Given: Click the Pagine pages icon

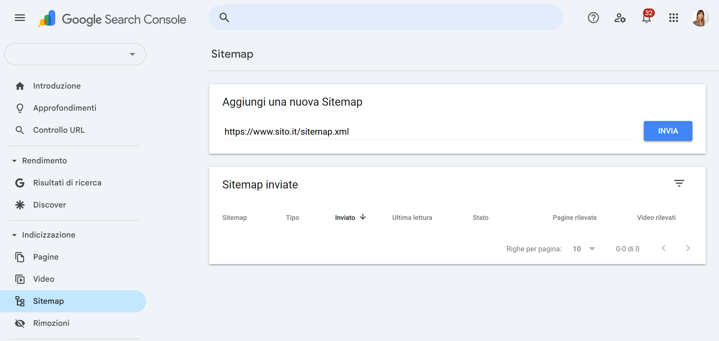Looking at the screenshot, I should point(20,257).
